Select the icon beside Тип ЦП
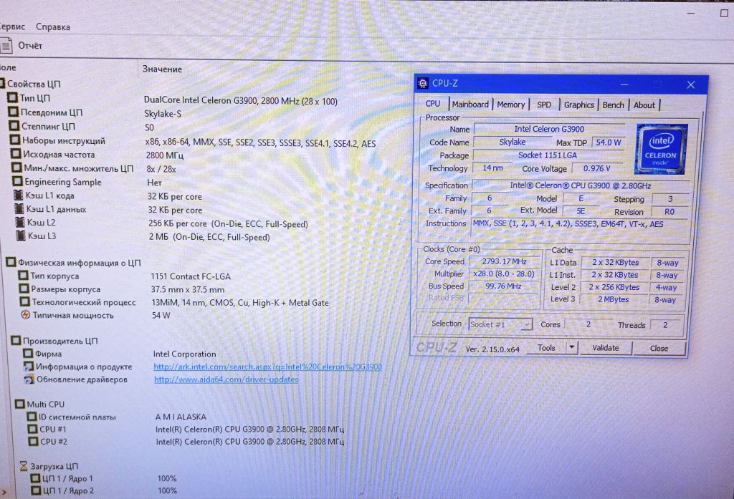The height and width of the screenshot is (499, 734). (12, 98)
